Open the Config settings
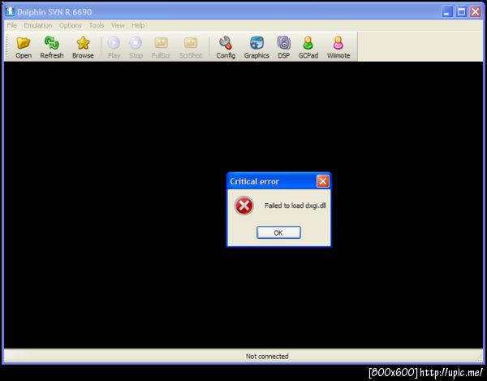 [x=226, y=47]
